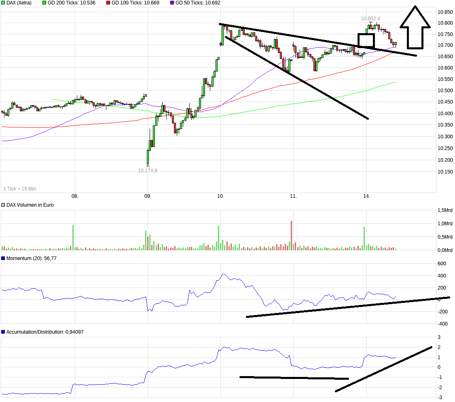455x402 pixels.
Task: Click the low marker label '10.174,9'
Action: tap(147, 171)
